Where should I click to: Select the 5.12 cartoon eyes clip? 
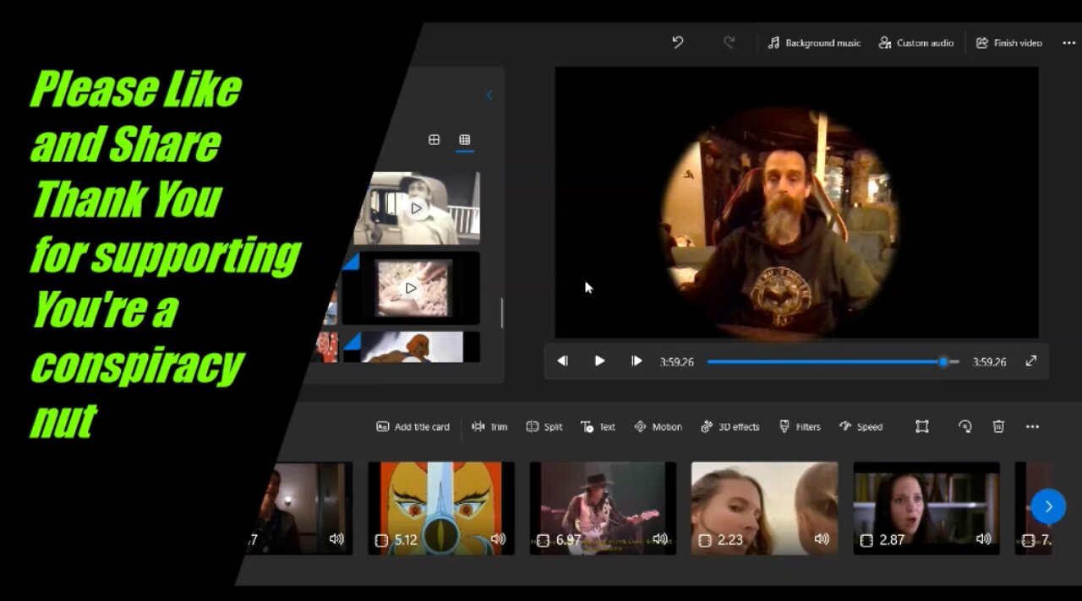point(441,508)
